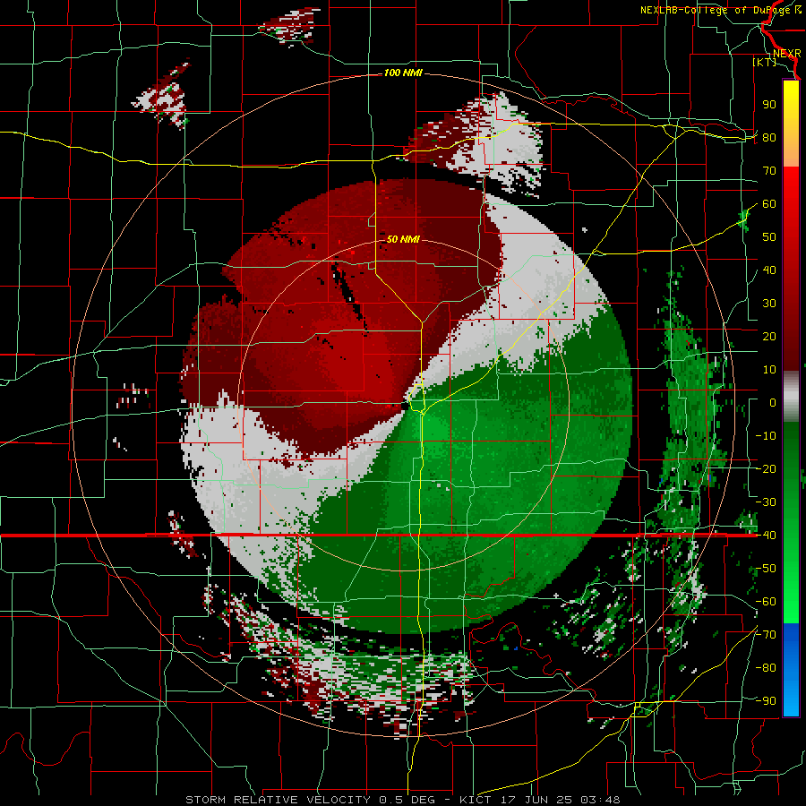Click the -50 value on the velocity scale

pyautogui.click(x=766, y=569)
